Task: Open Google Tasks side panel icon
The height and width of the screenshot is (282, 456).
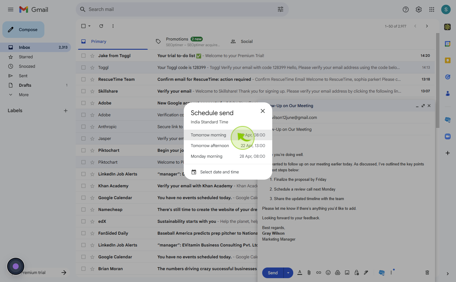Action: pos(448,77)
